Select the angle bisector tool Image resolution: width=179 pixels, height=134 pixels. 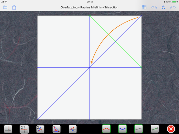(40, 129)
